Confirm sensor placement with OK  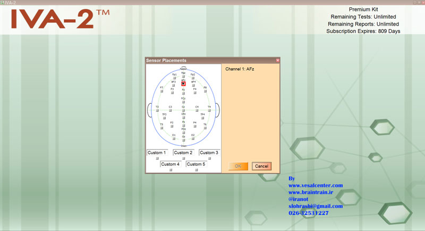coord(238,166)
